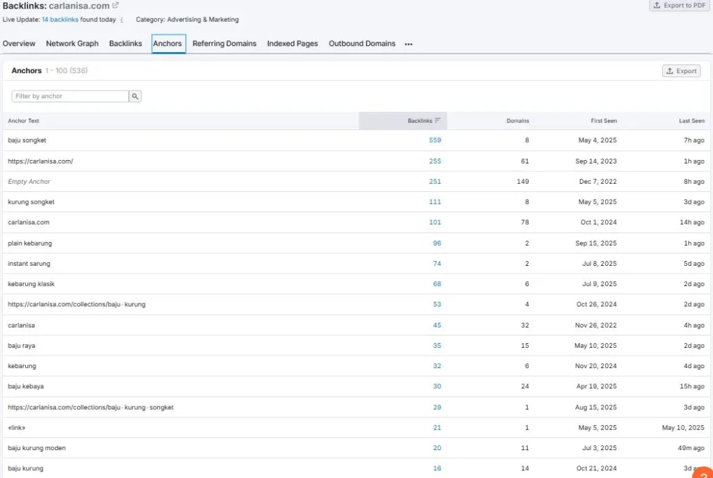Select the 'Empty Anchor' row text
Image resolution: width=713 pixels, height=478 pixels.
coord(29,182)
